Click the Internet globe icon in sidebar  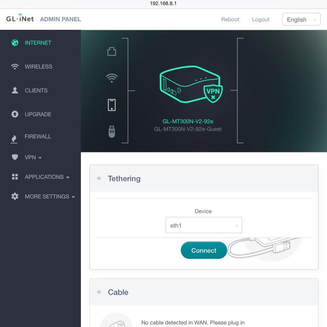[x=15, y=43]
